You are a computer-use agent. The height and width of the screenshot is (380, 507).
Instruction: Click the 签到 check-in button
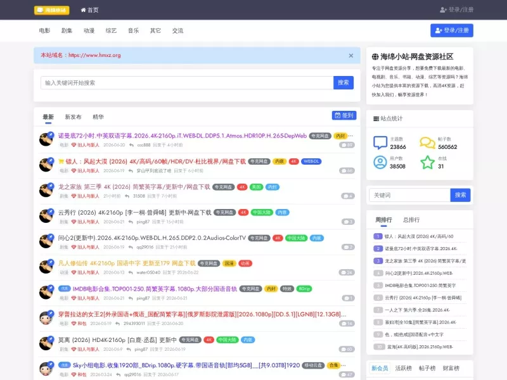point(344,115)
